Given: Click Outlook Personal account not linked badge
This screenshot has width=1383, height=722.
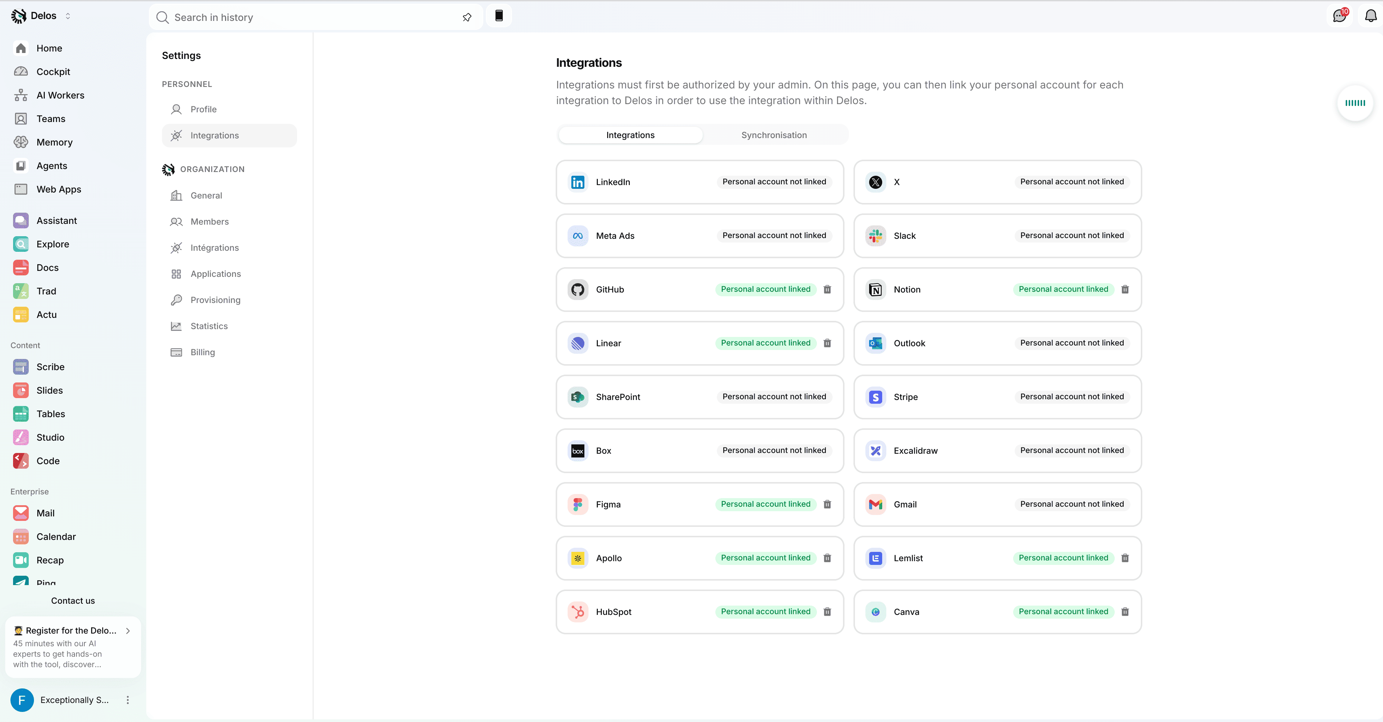Looking at the screenshot, I should pos(1072,343).
